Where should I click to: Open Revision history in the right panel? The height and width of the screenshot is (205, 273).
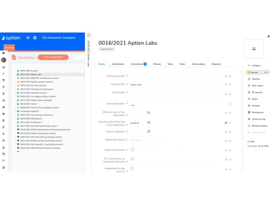(x=258, y=126)
